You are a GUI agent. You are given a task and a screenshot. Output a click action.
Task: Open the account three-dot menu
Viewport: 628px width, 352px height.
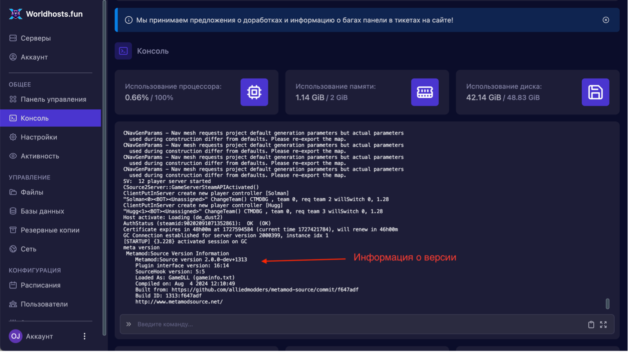click(x=84, y=336)
